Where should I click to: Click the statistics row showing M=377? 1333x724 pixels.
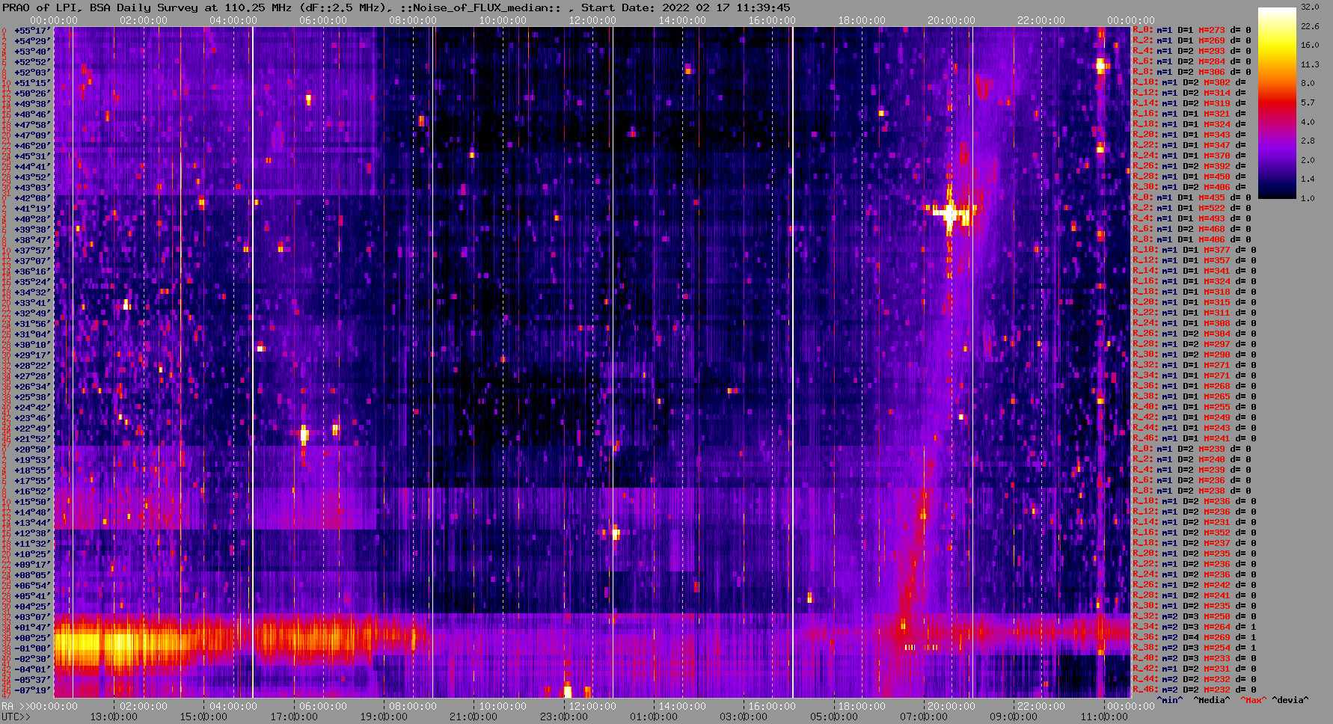coord(1195,251)
